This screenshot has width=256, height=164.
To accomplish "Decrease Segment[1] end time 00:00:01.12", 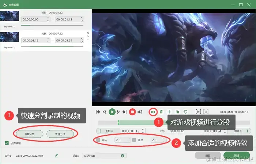I will tap(82, 21).
